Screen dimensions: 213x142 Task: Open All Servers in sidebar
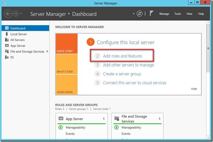point(17,40)
